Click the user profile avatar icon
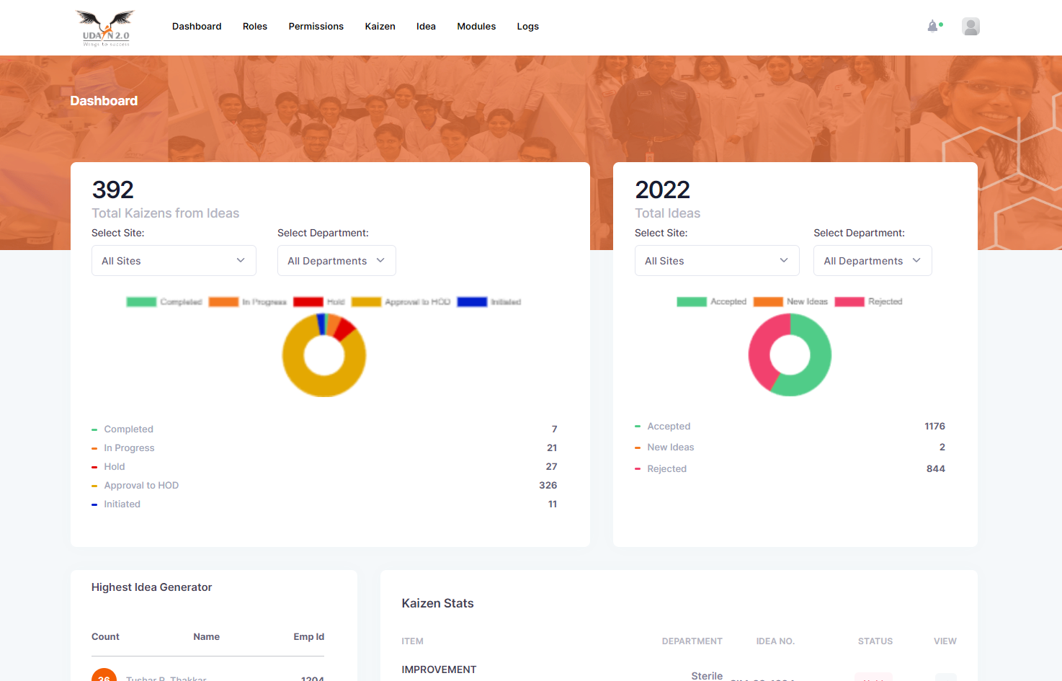 [x=970, y=26]
